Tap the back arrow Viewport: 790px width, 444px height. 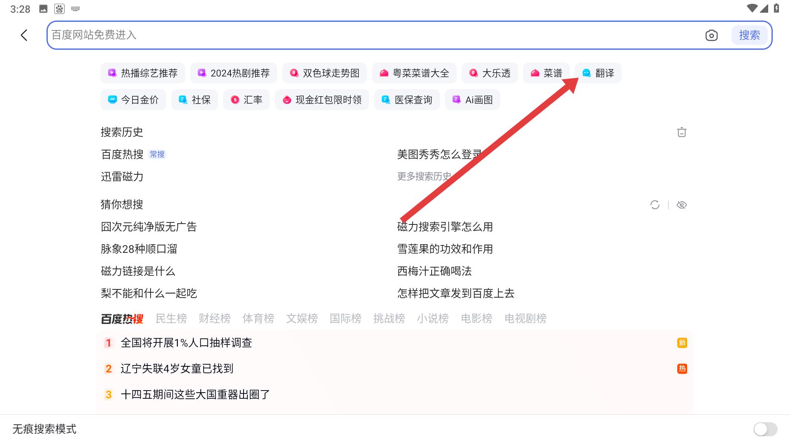point(23,35)
